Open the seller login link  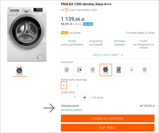[x=94, y=10]
